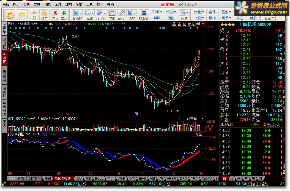
Task: Click the 全球 button
Action: 212,12
